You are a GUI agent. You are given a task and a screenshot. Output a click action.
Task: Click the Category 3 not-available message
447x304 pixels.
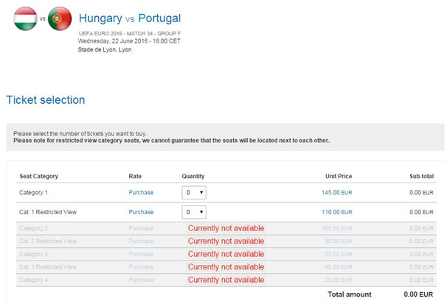click(x=226, y=254)
